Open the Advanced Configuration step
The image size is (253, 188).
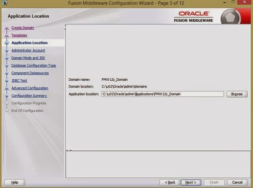coord(30,88)
